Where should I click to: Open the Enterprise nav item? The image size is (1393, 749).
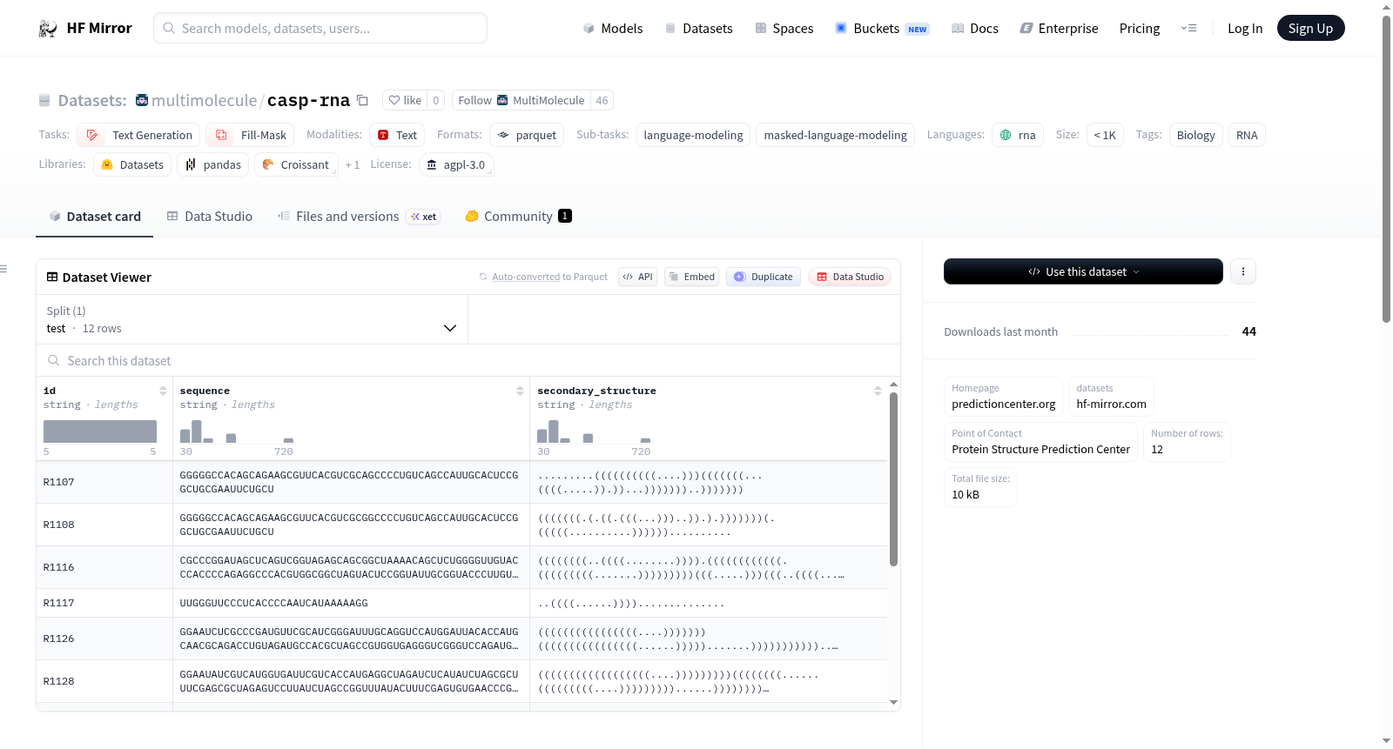pos(1059,29)
